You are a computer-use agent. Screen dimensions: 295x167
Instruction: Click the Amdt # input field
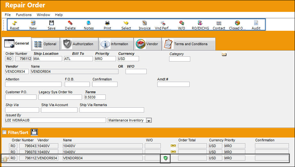pyautogui.click(x=173, y=84)
